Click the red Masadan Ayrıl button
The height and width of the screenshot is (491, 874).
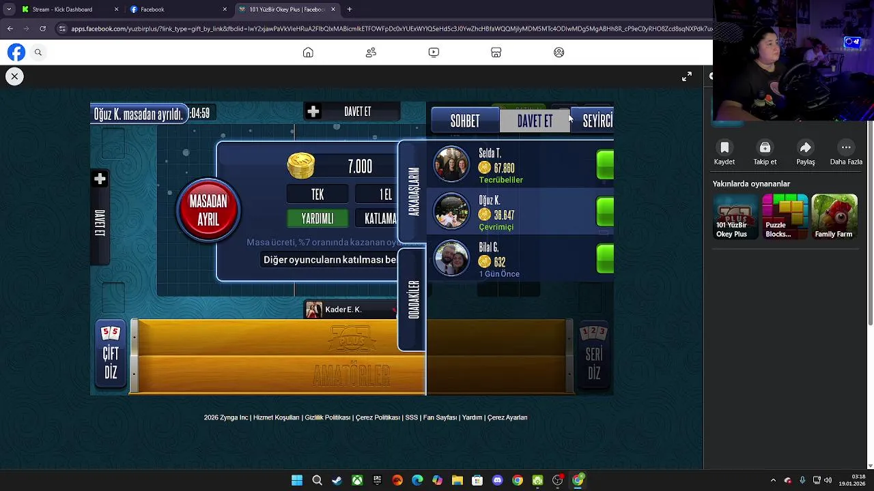point(208,209)
